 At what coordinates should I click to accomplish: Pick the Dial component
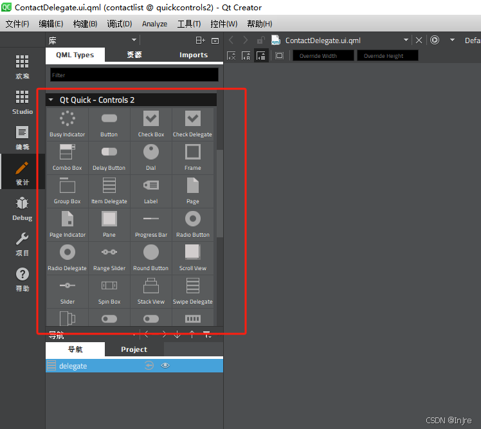(151, 158)
